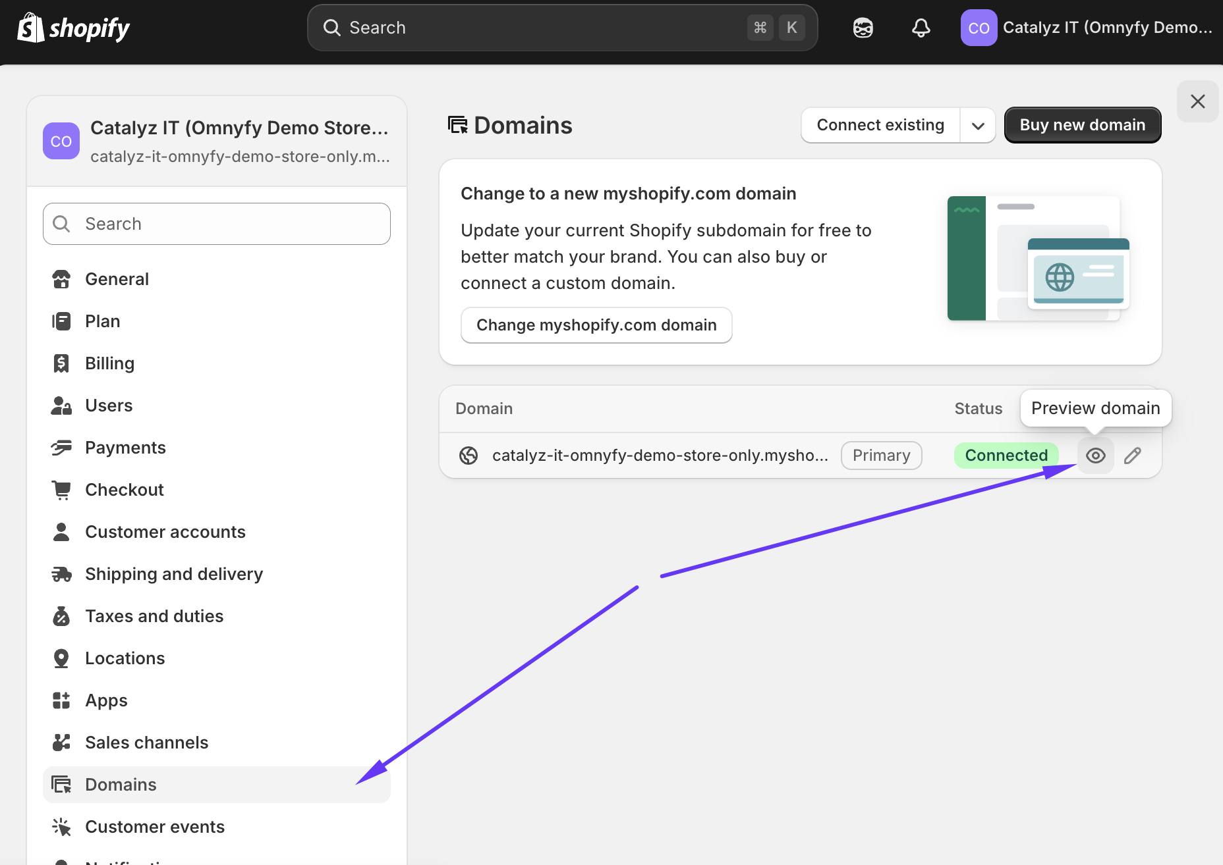
Task: Click the Billing receipt icon
Action: pyautogui.click(x=61, y=363)
